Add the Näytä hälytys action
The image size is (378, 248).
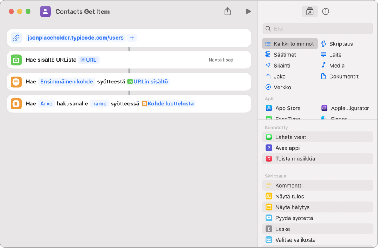tap(318, 207)
